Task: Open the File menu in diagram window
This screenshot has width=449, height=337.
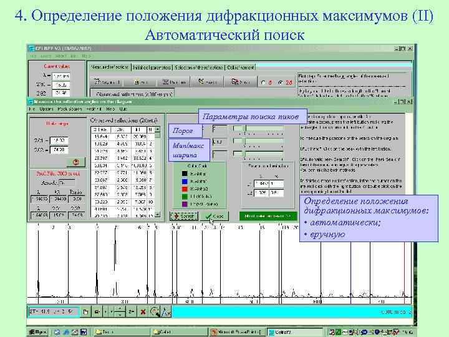Action: (32, 109)
